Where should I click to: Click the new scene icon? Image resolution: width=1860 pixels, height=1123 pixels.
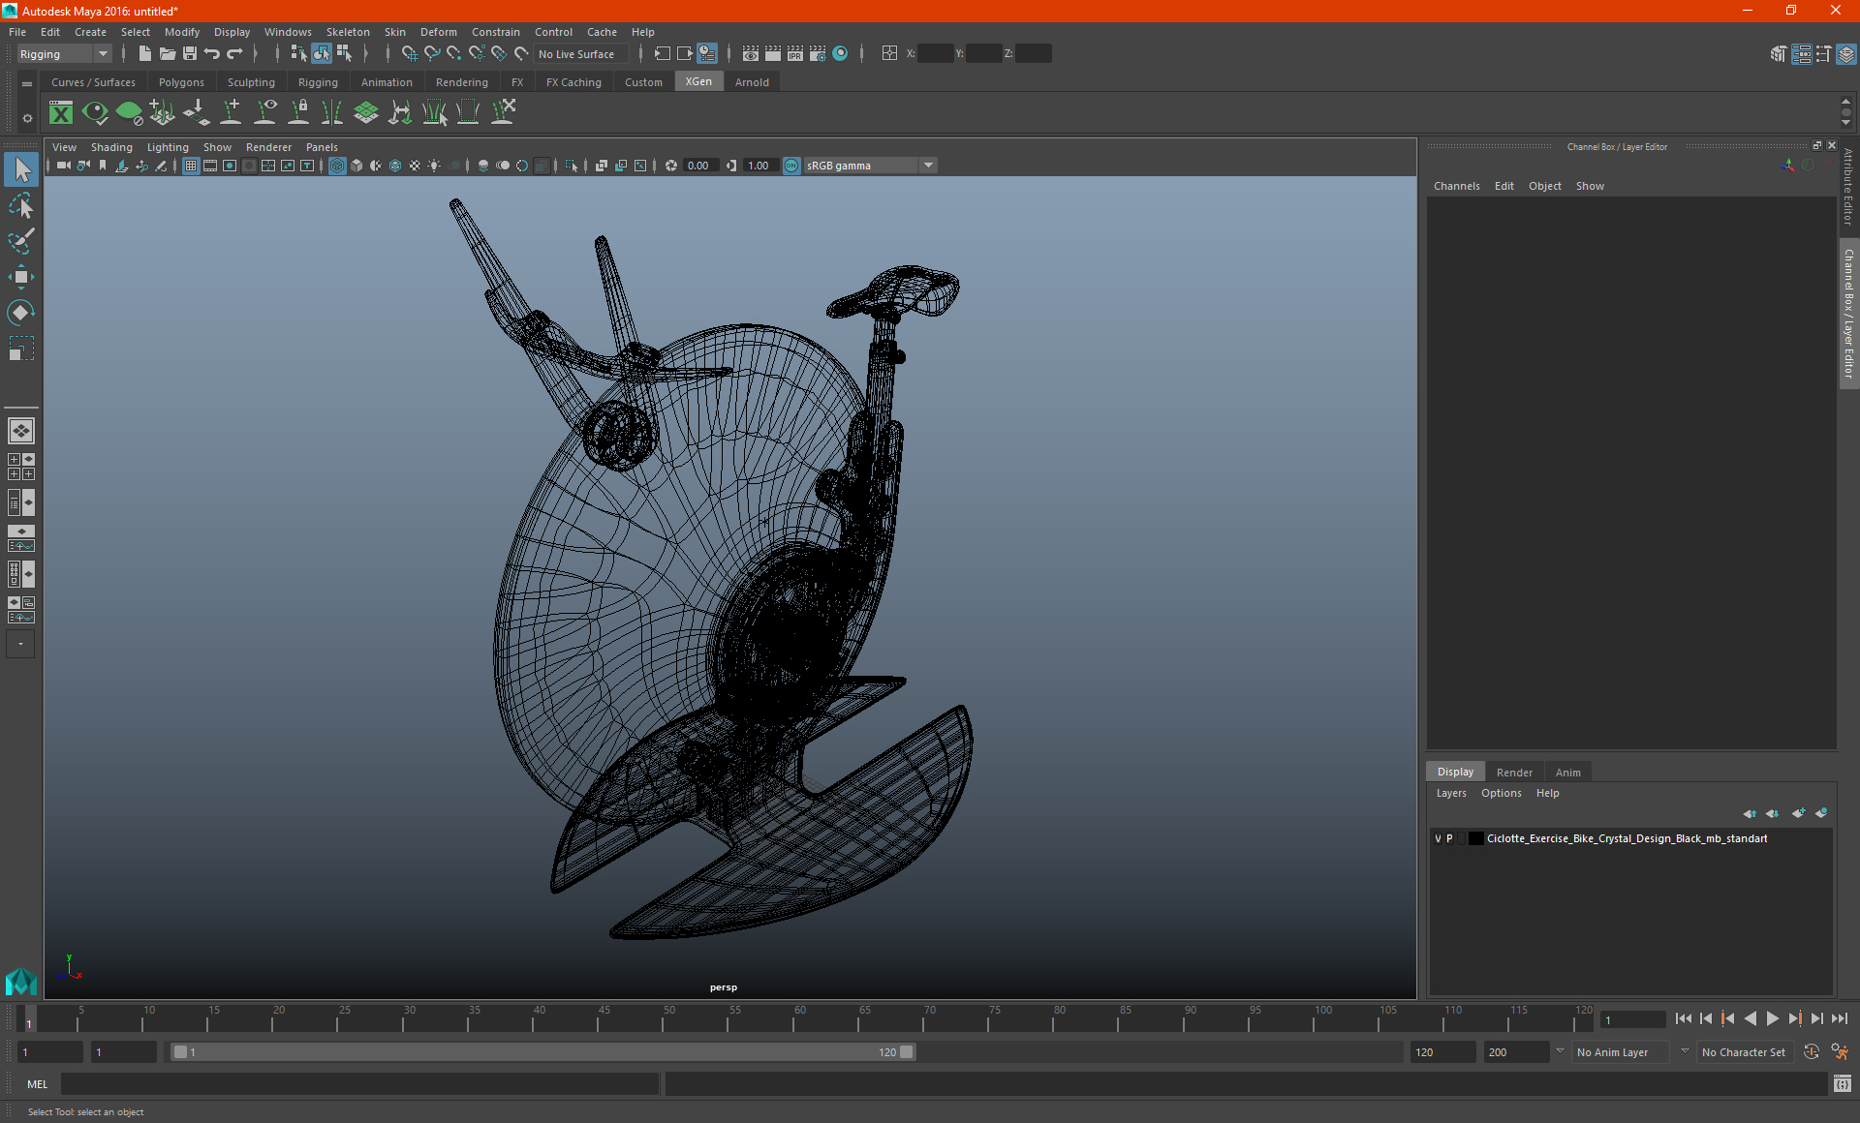pyautogui.click(x=144, y=54)
